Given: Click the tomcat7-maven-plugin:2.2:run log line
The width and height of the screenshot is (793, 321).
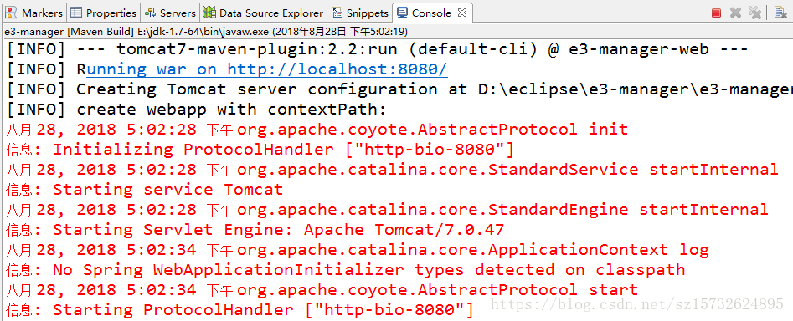Looking at the screenshot, I should click(377, 49).
